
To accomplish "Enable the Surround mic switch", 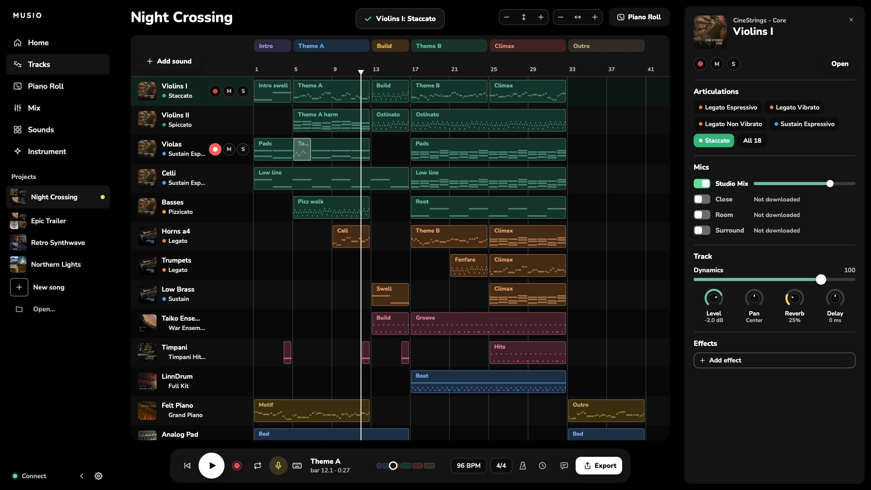I will (702, 230).
